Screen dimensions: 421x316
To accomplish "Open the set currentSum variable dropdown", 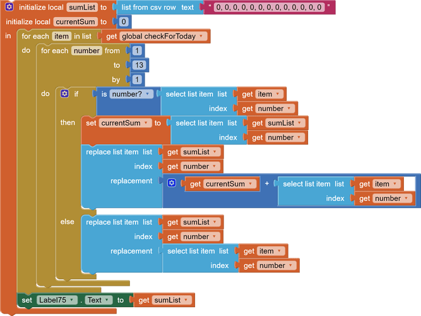I will tap(146, 123).
